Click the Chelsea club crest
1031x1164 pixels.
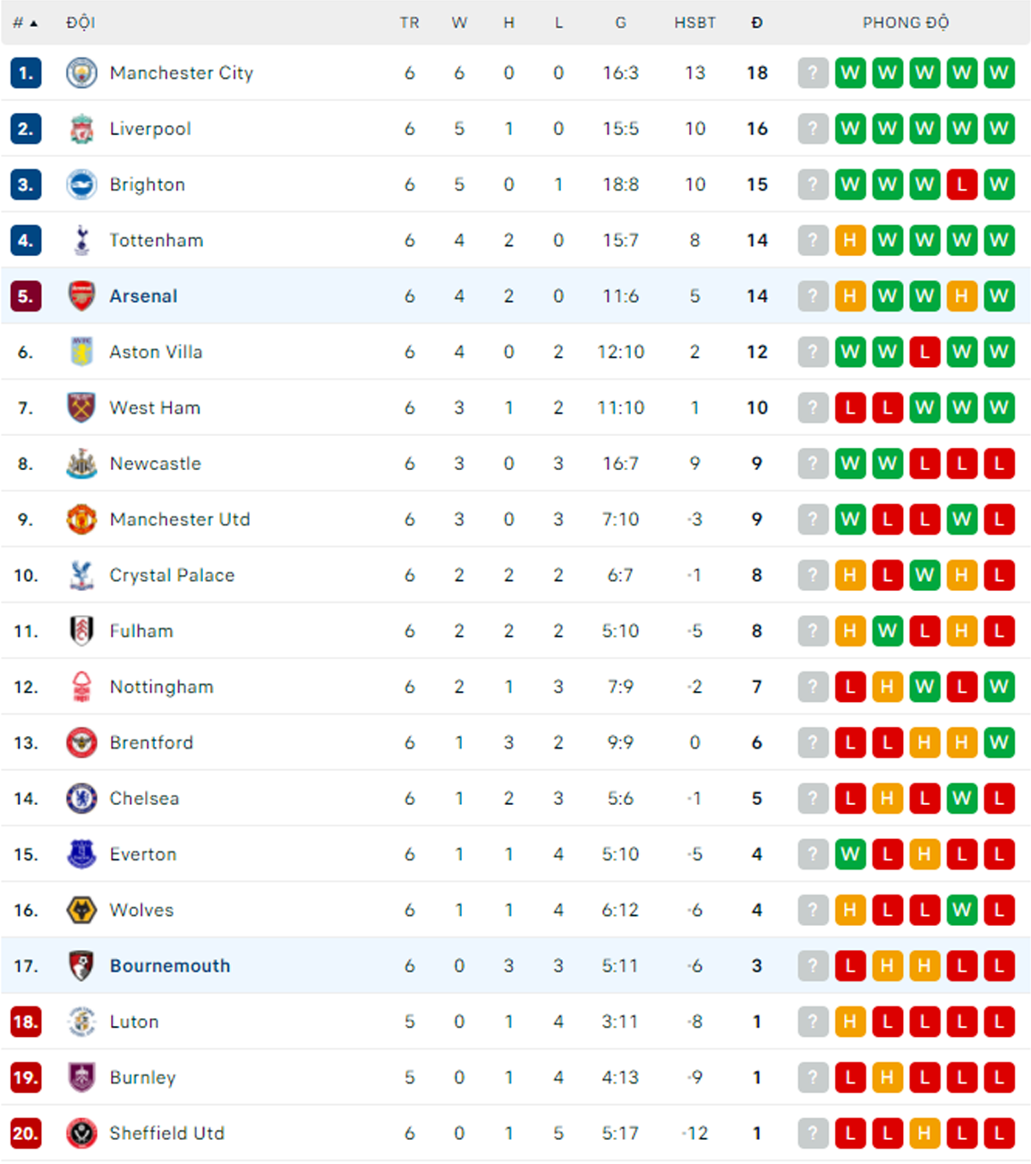[x=81, y=799]
